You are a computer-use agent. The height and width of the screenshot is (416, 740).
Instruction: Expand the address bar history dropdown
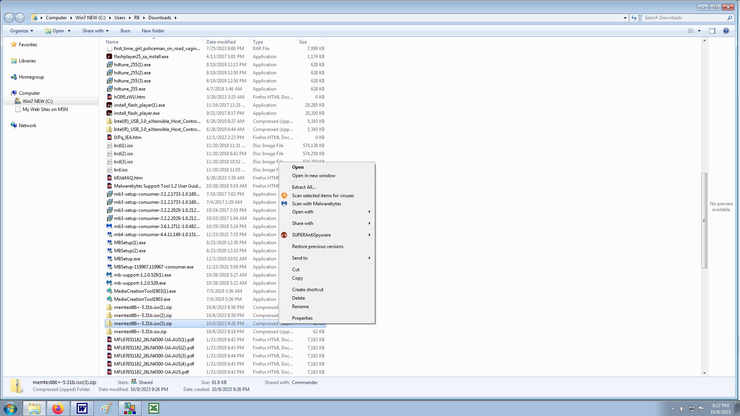click(x=625, y=18)
